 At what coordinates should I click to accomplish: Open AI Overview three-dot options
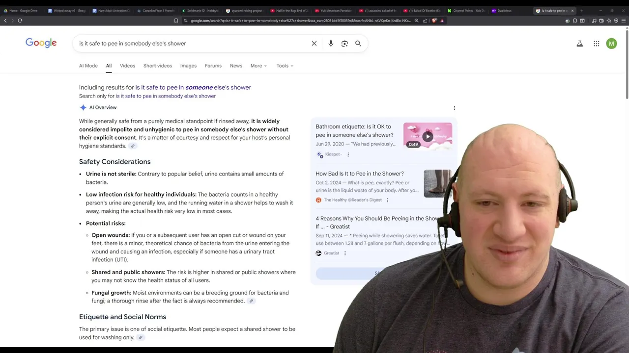454,108
